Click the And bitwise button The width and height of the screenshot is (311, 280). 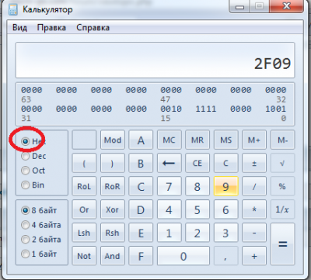[113, 256]
